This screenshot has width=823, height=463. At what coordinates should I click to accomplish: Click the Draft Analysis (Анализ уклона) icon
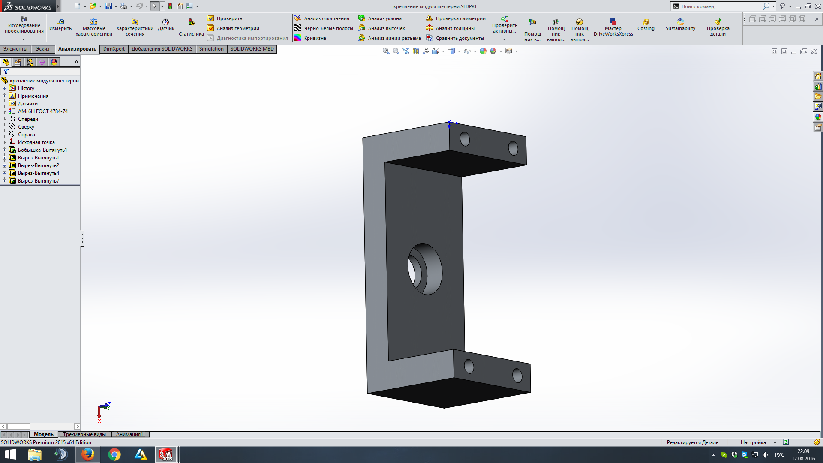click(x=362, y=18)
